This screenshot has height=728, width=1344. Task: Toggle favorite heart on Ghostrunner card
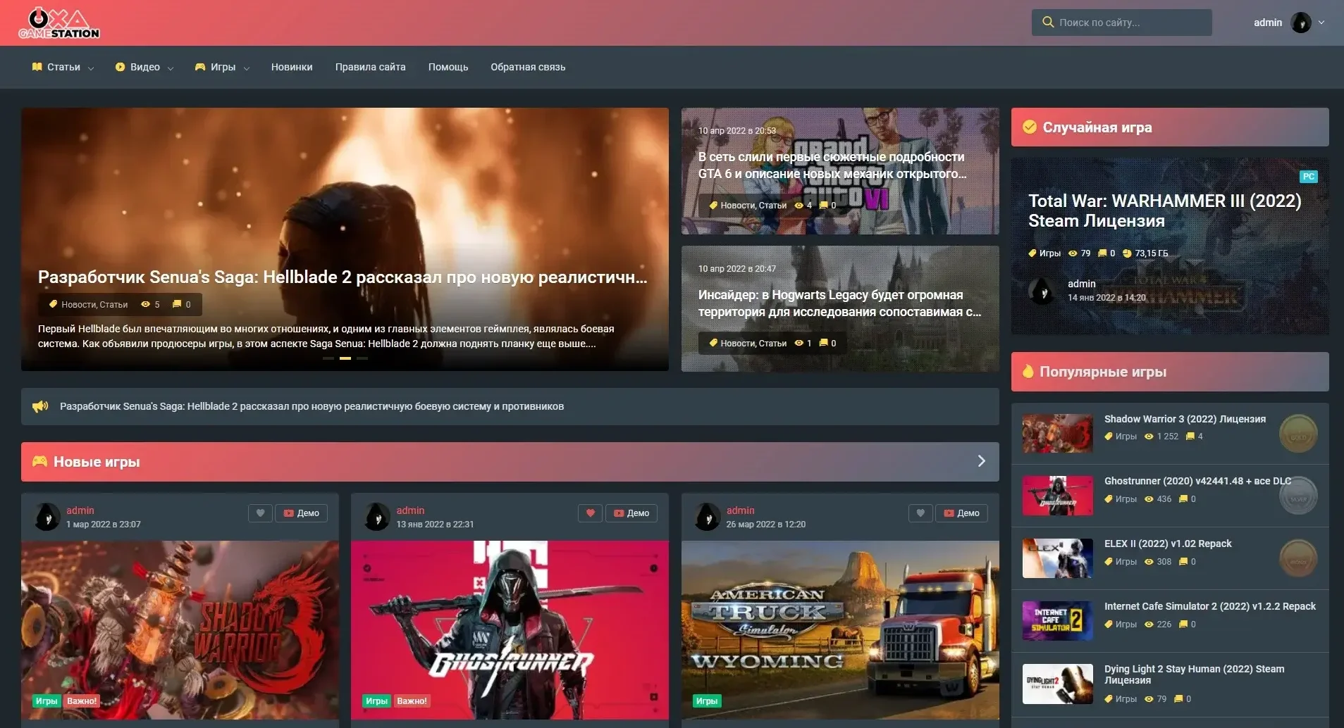pyautogui.click(x=590, y=513)
